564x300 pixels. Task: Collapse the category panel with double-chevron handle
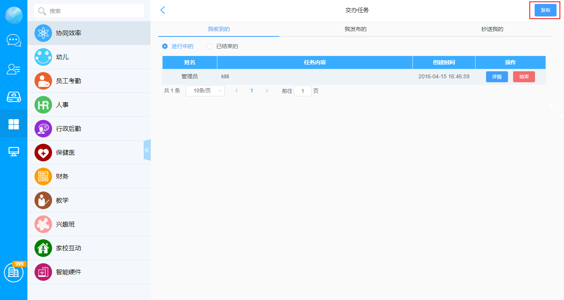[147, 150]
